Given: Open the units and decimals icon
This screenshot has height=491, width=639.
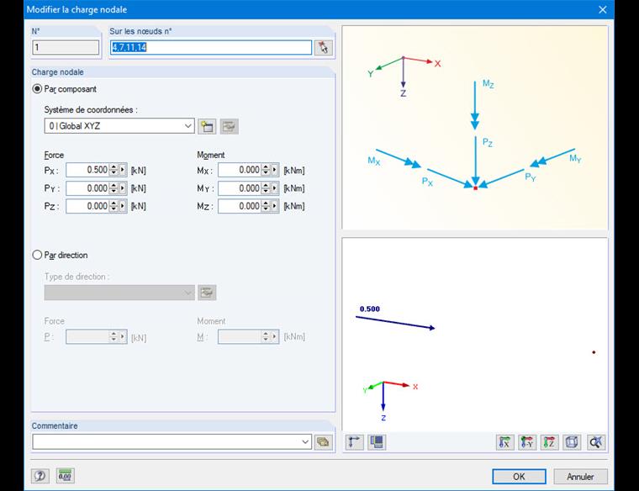Looking at the screenshot, I should [65, 476].
